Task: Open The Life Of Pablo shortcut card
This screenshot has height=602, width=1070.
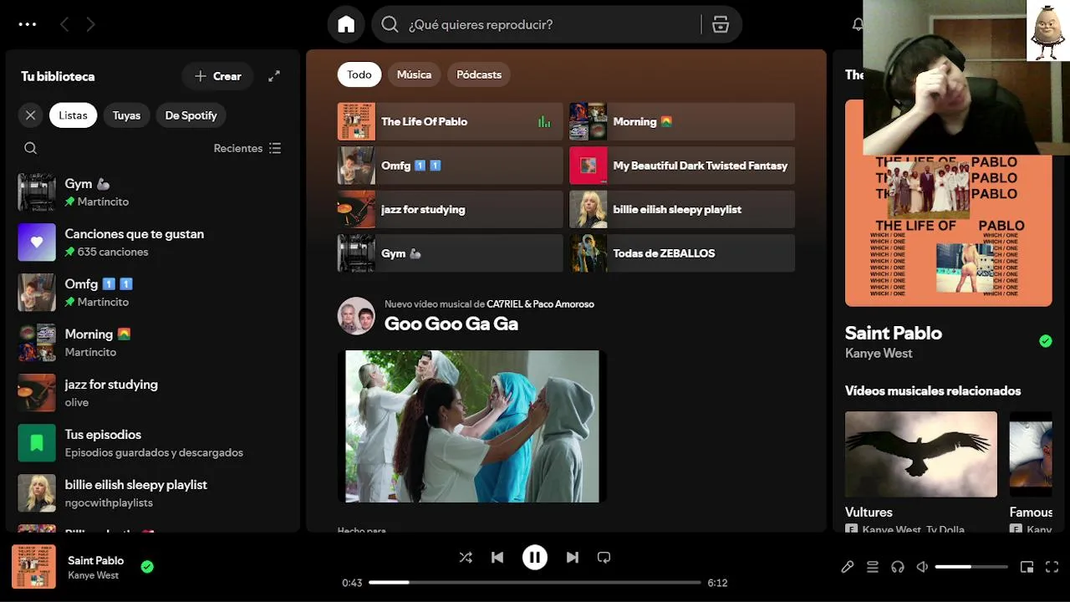Action: pyautogui.click(x=451, y=121)
